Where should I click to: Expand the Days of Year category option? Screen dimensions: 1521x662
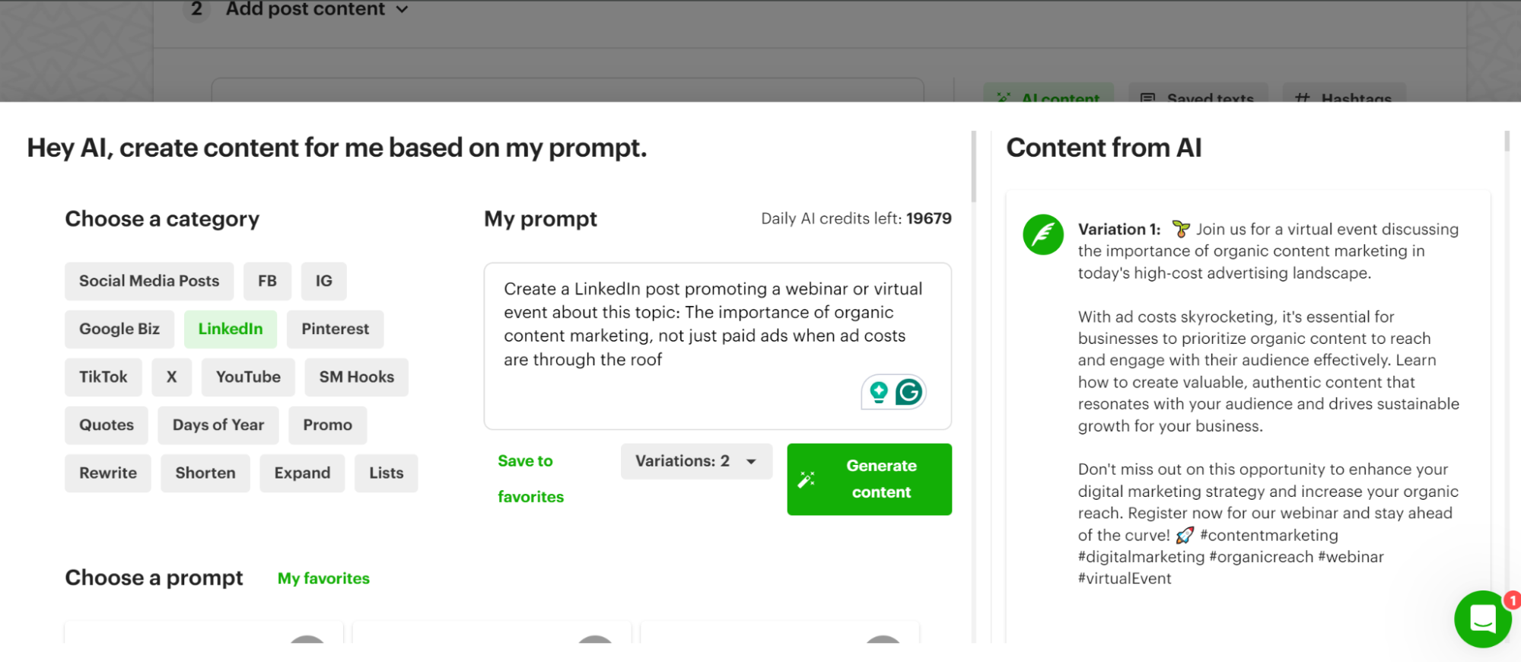pos(218,425)
